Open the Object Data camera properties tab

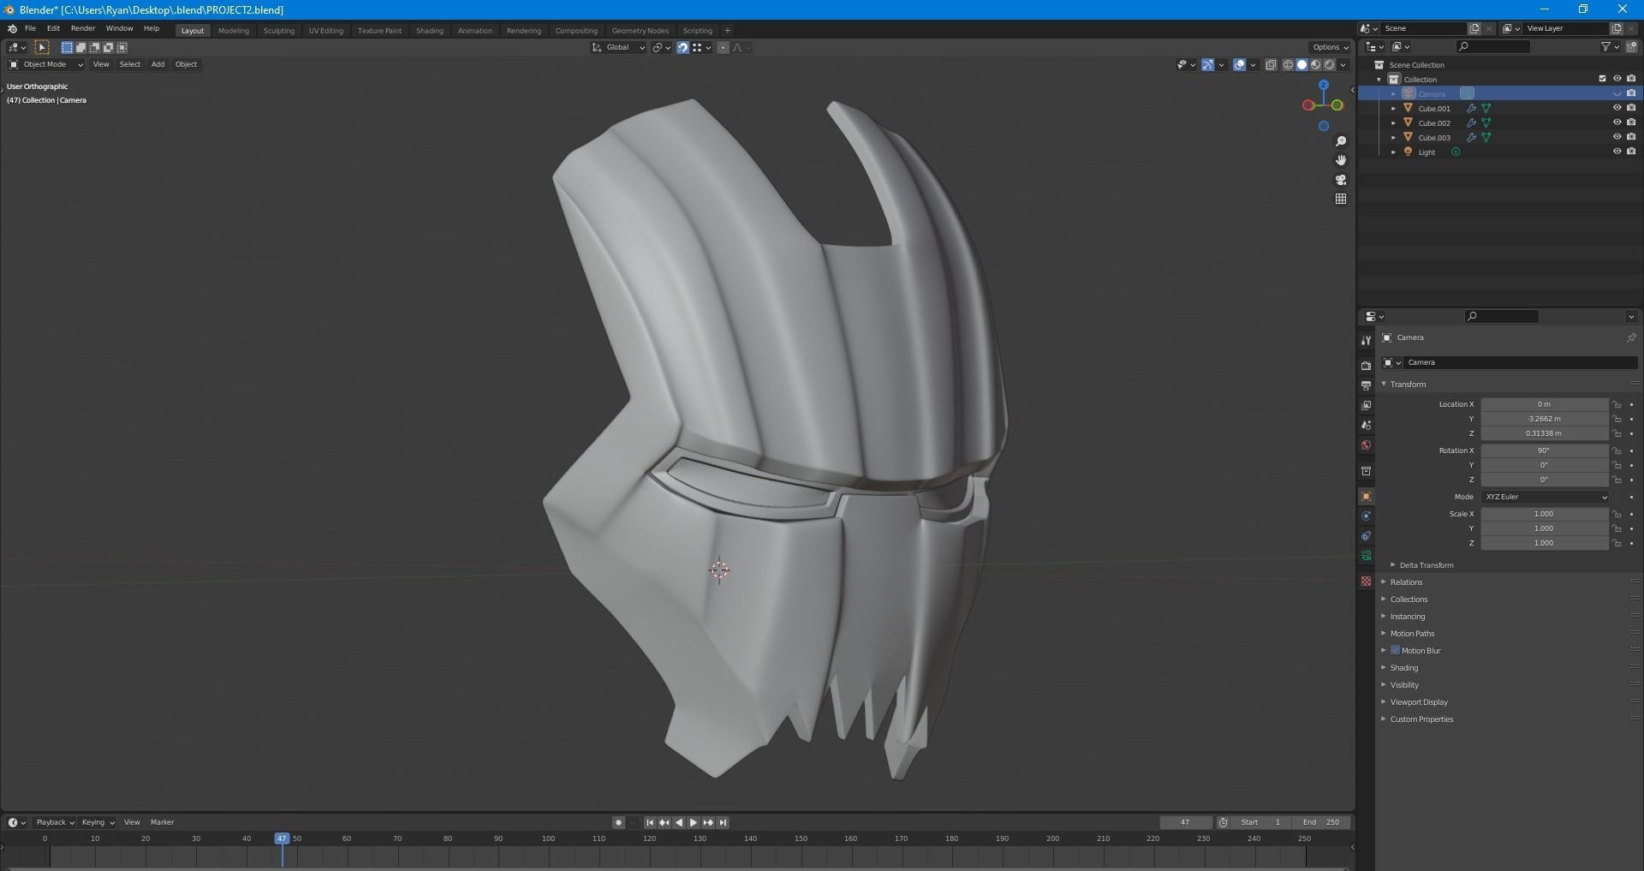click(x=1366, y=556)
